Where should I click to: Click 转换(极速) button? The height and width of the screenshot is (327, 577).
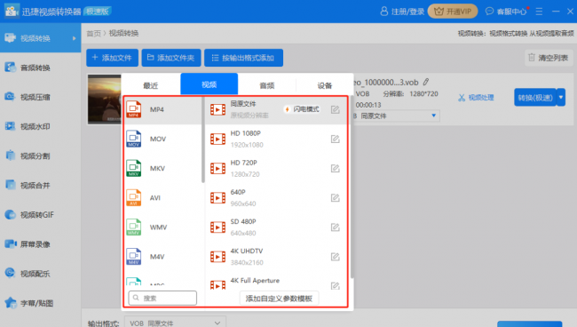(535, 97)
